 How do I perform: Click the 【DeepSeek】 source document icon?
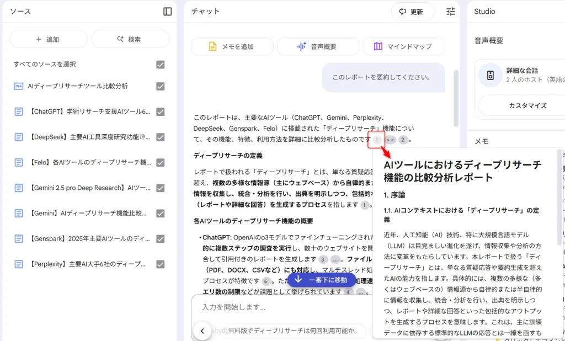18,137
